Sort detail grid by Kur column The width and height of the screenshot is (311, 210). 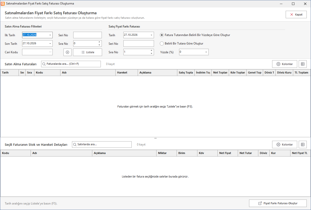click(280, 153)
